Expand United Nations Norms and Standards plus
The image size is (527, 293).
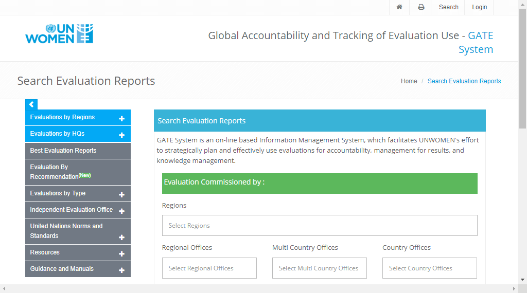[x=121, y=237]
